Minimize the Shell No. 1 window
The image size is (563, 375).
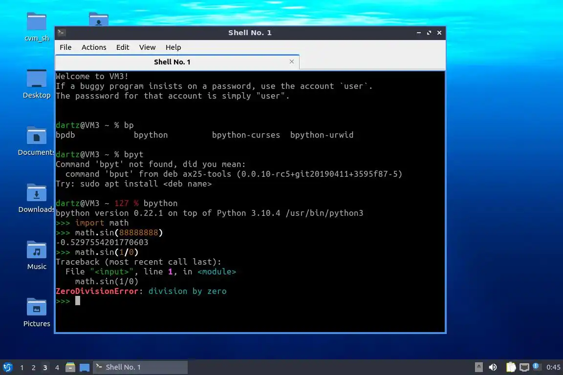click(419, 33)
